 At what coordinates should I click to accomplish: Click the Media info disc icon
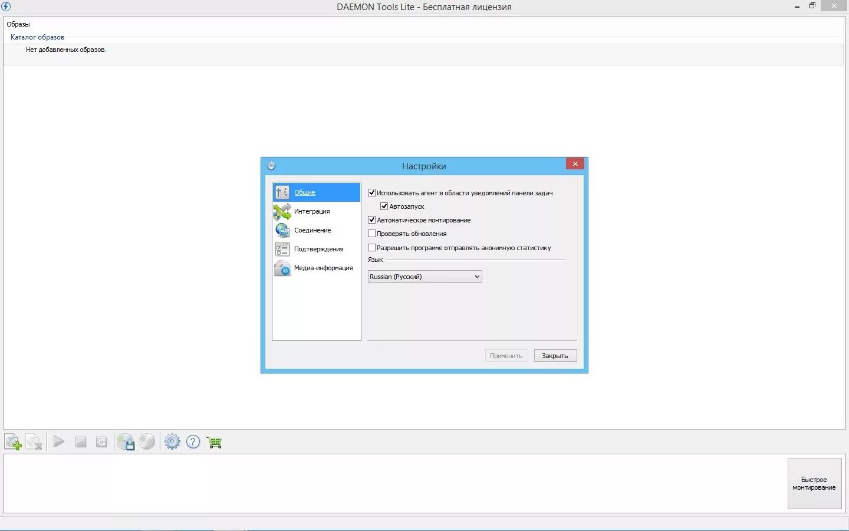282,268
